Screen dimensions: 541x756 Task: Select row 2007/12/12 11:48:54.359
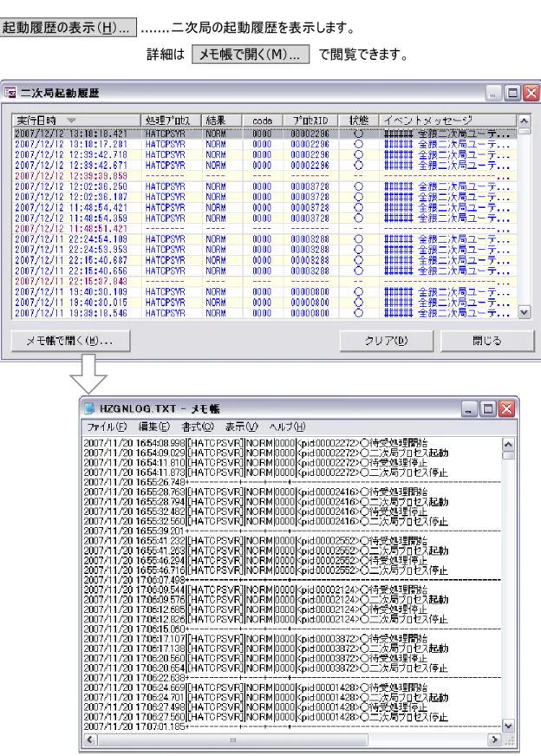point(264,218)
